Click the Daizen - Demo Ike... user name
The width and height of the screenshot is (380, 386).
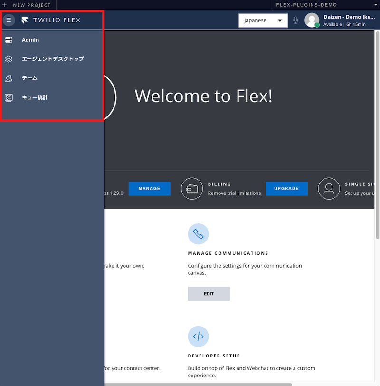point(349,17)
